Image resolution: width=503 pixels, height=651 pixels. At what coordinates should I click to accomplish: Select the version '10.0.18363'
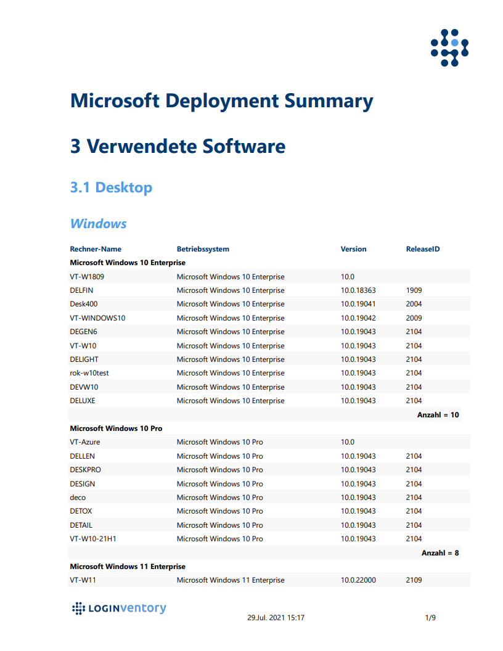[358, 290]
